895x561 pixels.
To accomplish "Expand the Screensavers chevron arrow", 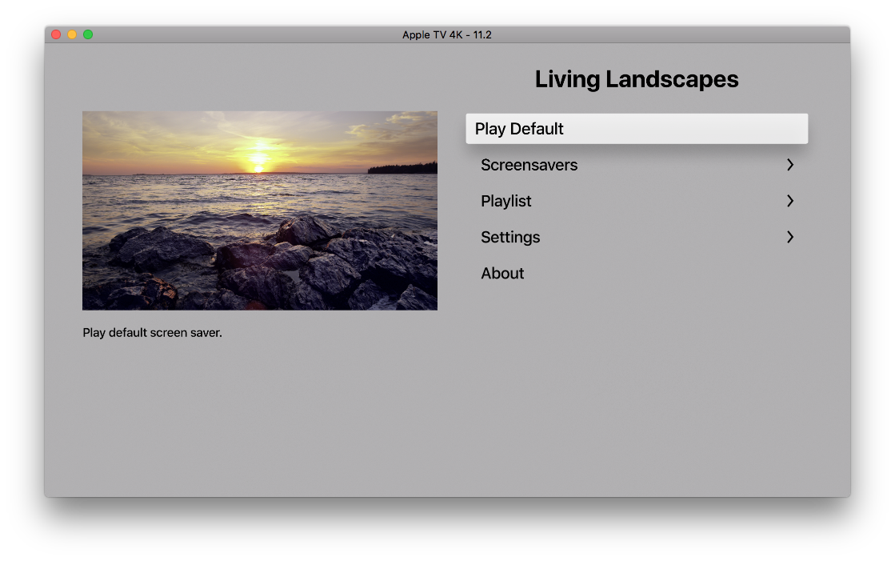I will pos(790,165).
